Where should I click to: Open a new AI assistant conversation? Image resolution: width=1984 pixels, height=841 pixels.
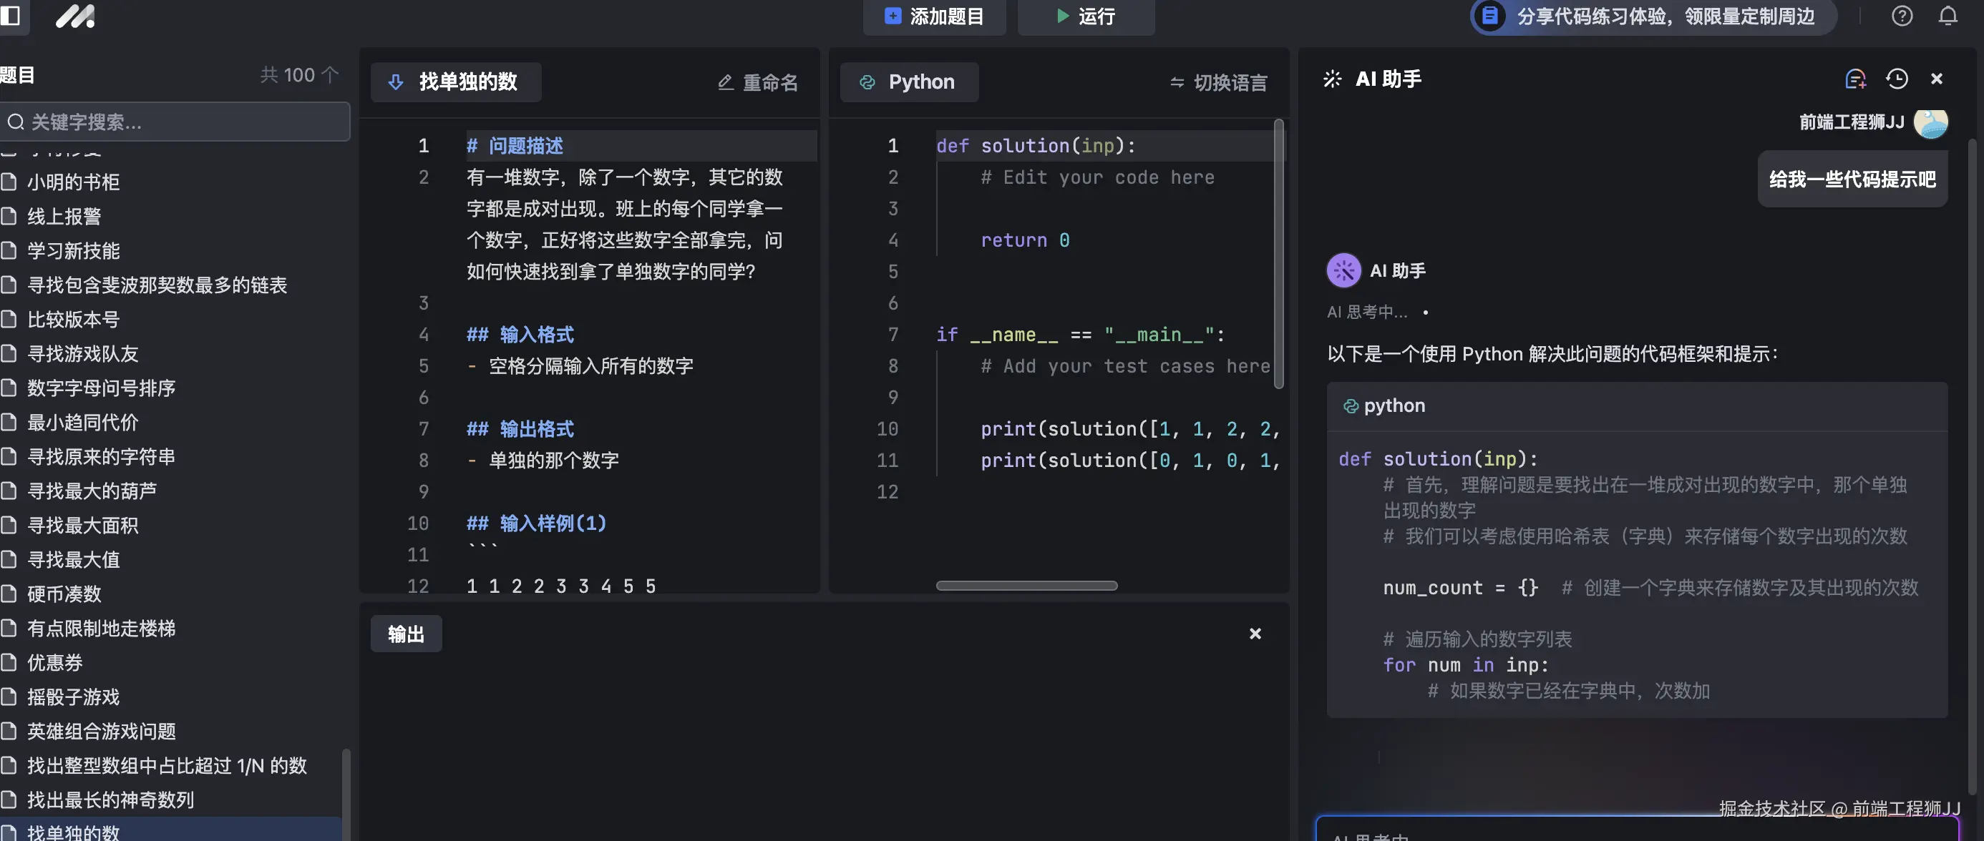[1855, 79]
